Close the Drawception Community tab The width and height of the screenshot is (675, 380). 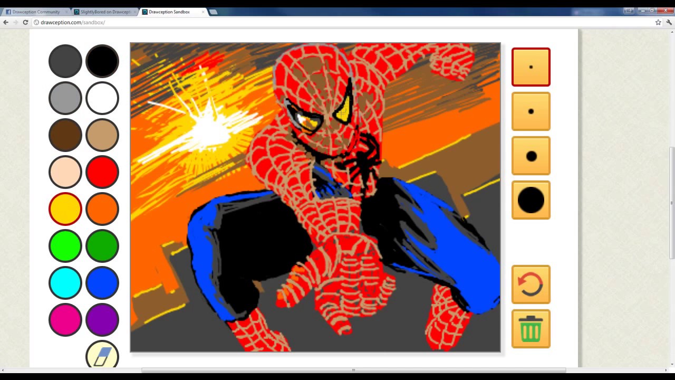coord(67,12)
